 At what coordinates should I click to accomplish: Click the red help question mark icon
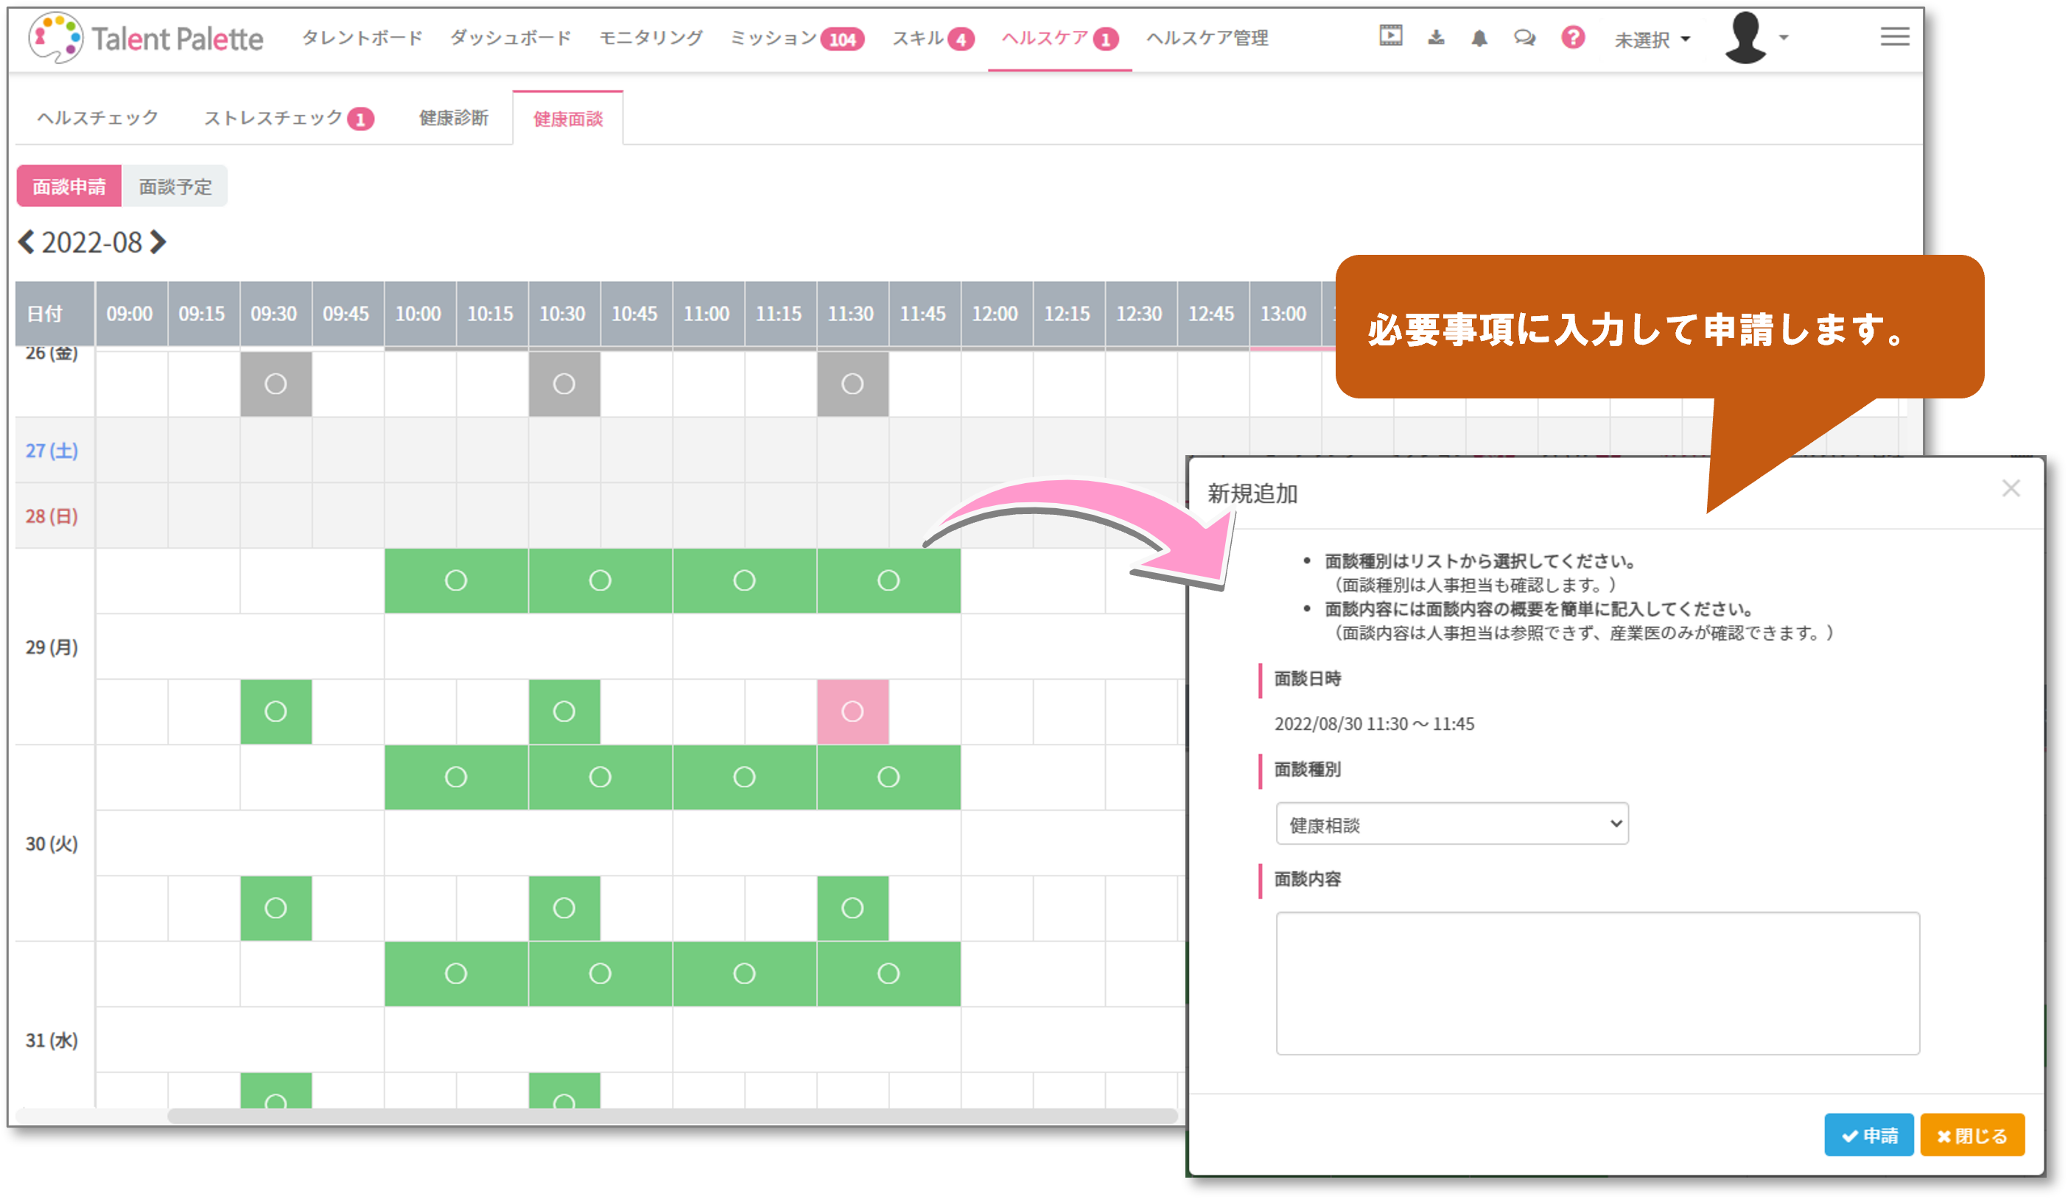(1572, 38)
